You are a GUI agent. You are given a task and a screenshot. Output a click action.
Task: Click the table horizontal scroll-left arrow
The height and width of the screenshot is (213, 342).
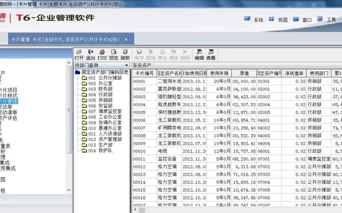tap(135, 210)
